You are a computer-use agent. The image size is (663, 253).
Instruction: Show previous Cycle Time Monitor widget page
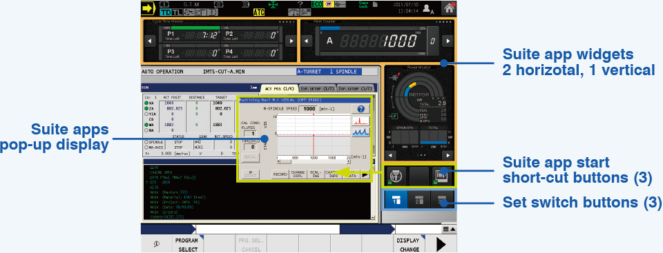[149, 41]
